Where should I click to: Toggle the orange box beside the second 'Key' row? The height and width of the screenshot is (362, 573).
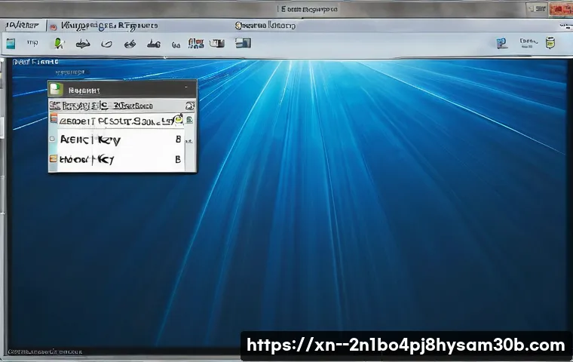(x=54, y=159)
